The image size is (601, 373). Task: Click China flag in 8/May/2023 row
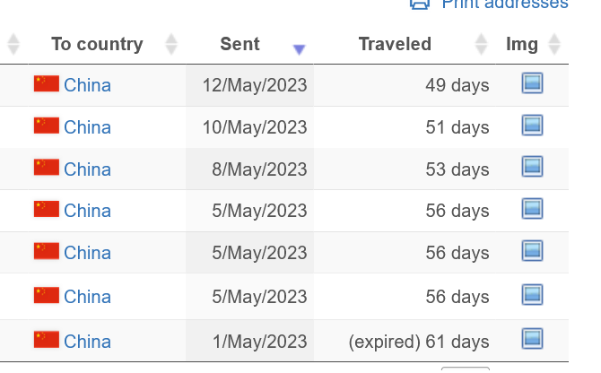[47, 168]
